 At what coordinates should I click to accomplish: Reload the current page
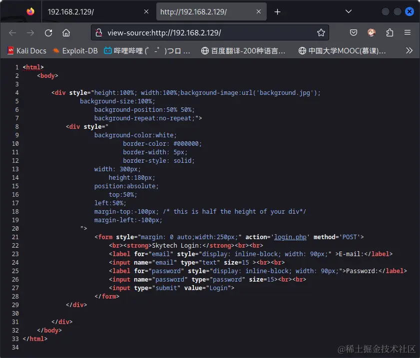(48, 32)
